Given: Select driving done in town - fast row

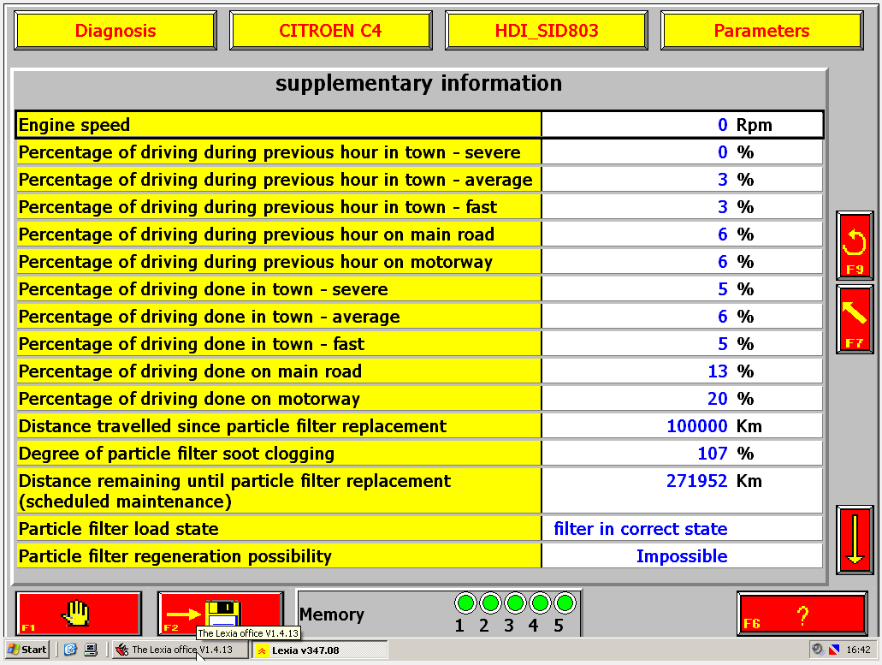Looking at the screenshot, I should pos(419,344).
